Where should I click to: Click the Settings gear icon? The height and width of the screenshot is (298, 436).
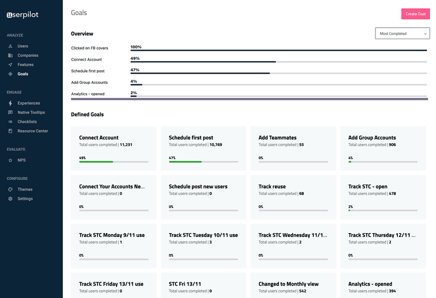(10, 199)
